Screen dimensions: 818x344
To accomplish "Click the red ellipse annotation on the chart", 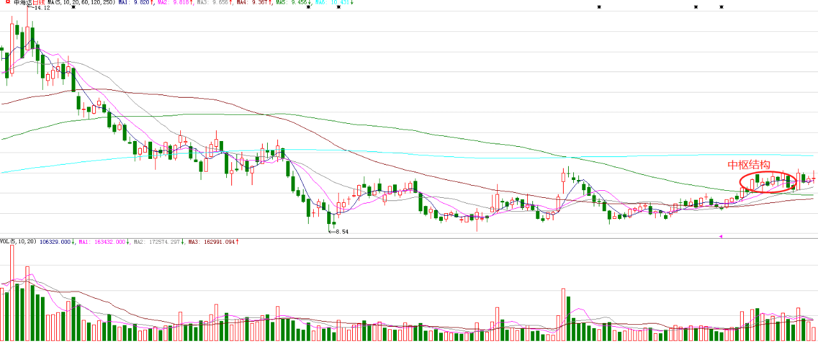I will (x=768, y=183).
